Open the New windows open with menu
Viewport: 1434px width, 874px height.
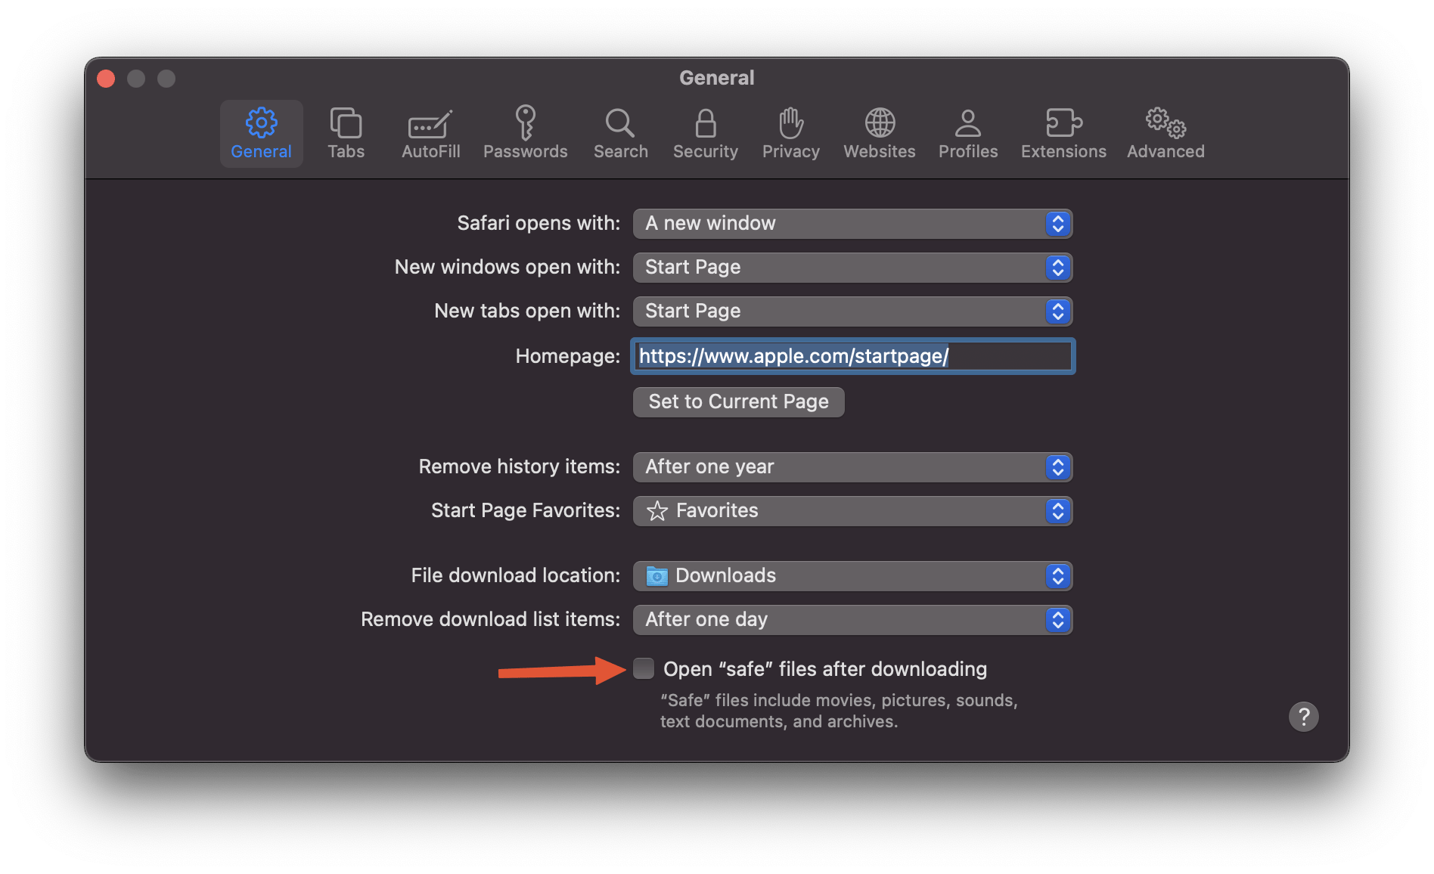click(852, 268)
